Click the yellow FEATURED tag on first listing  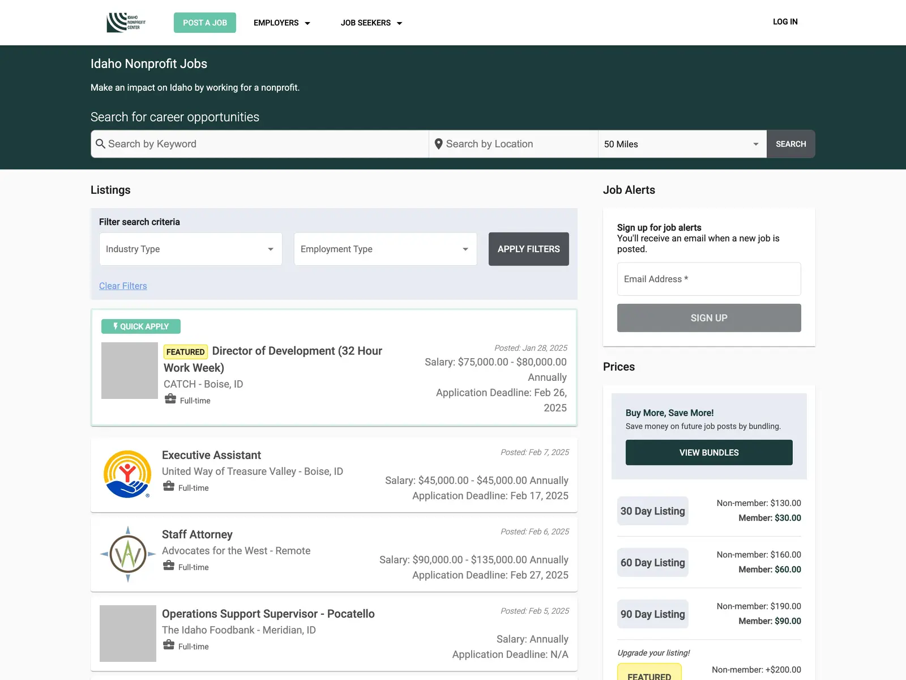point(186,352)
